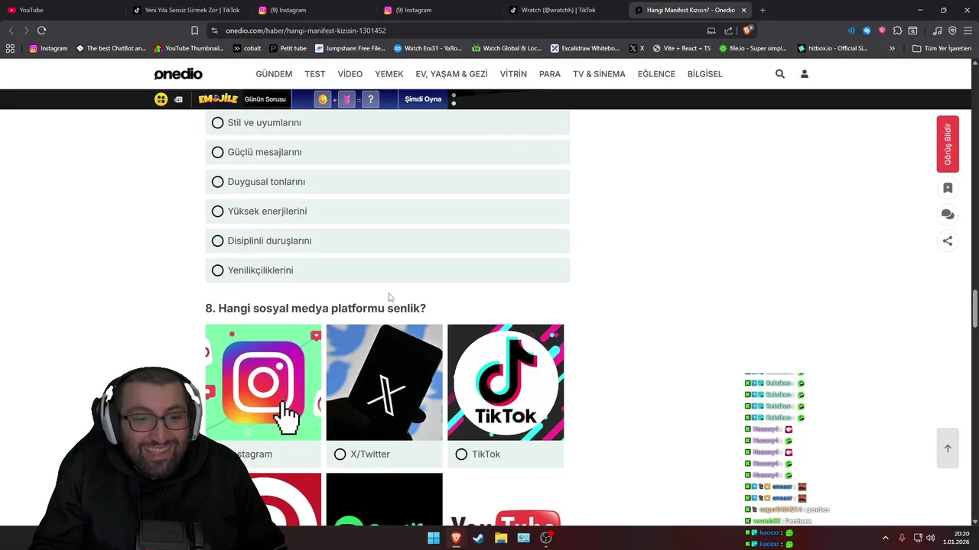The image size is (979, 550).
Task: Open the Instagram bookmark
Action: pos(48,48)
